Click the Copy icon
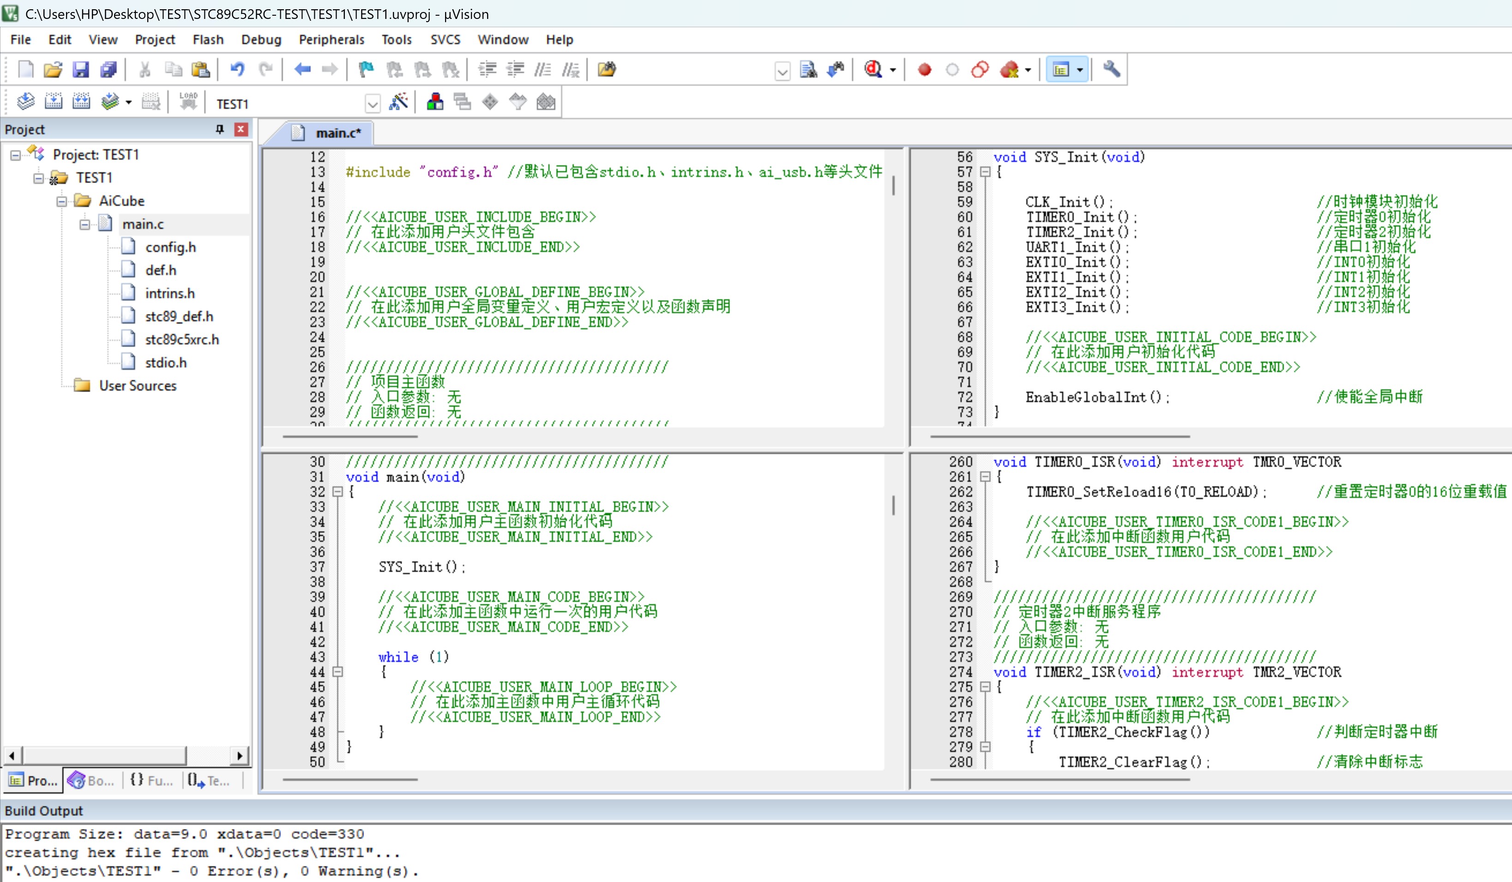This screenshot has width=1512, height=882. 173,70
